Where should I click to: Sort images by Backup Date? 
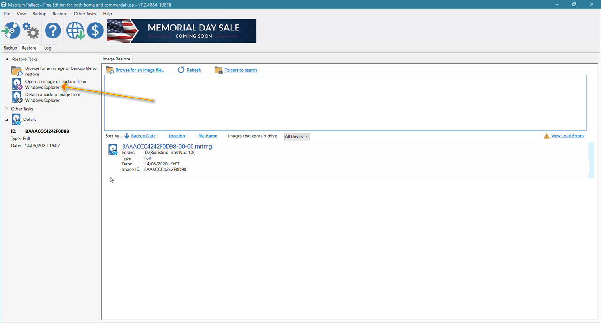[143, 136]
